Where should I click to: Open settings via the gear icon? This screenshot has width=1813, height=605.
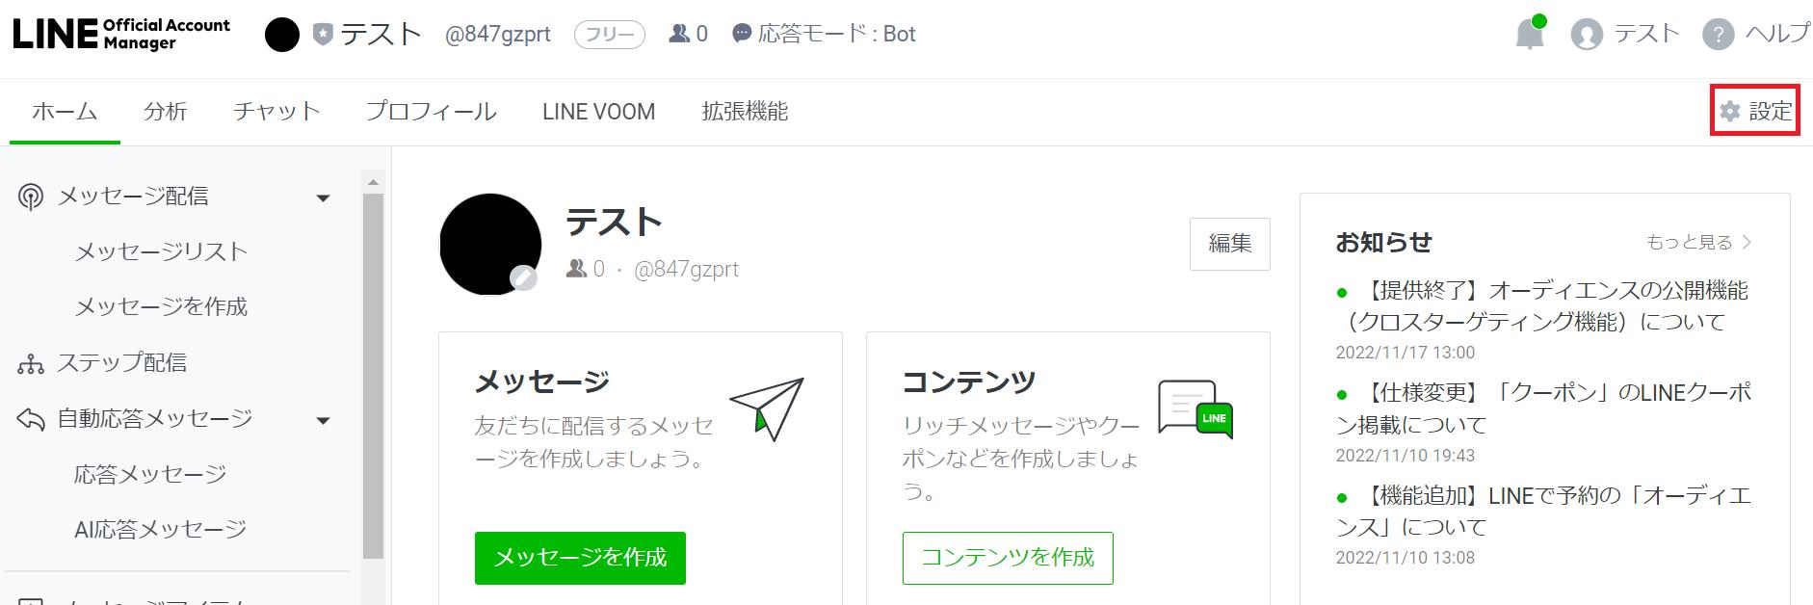[x=1730, y=112]
